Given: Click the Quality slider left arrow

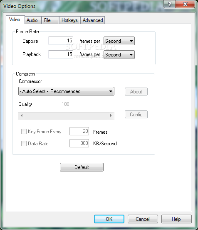Looking at the screenshot, I should (22, 116).
